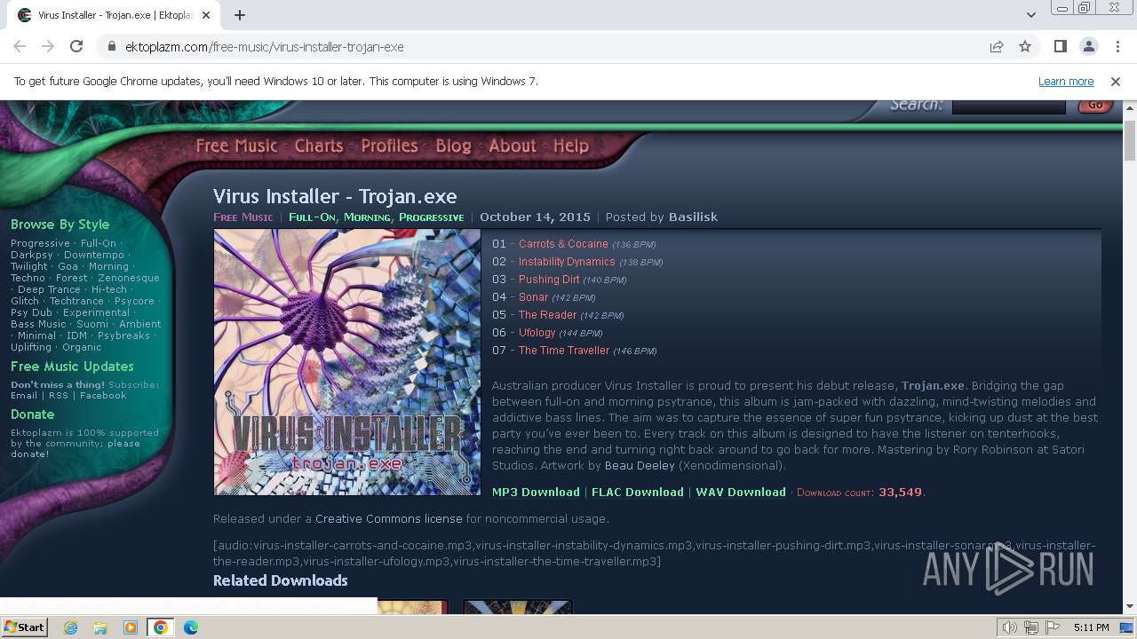Open the RSS feed link
Screen dimensions: 1137x639
pos(59,396)
